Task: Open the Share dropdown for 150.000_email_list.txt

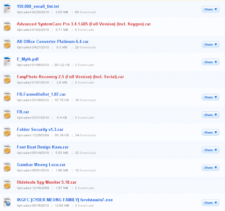Action: point(210,9)
